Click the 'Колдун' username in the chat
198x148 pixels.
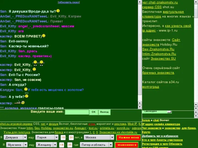pos(7,90)
